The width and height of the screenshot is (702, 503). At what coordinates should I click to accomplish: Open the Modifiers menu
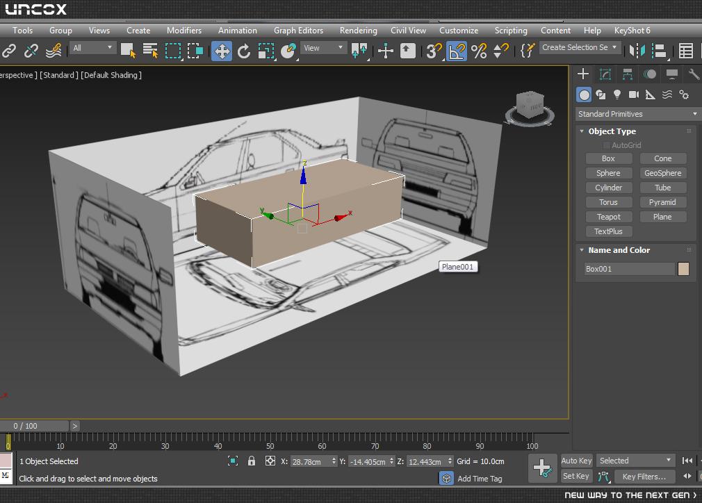184,31
